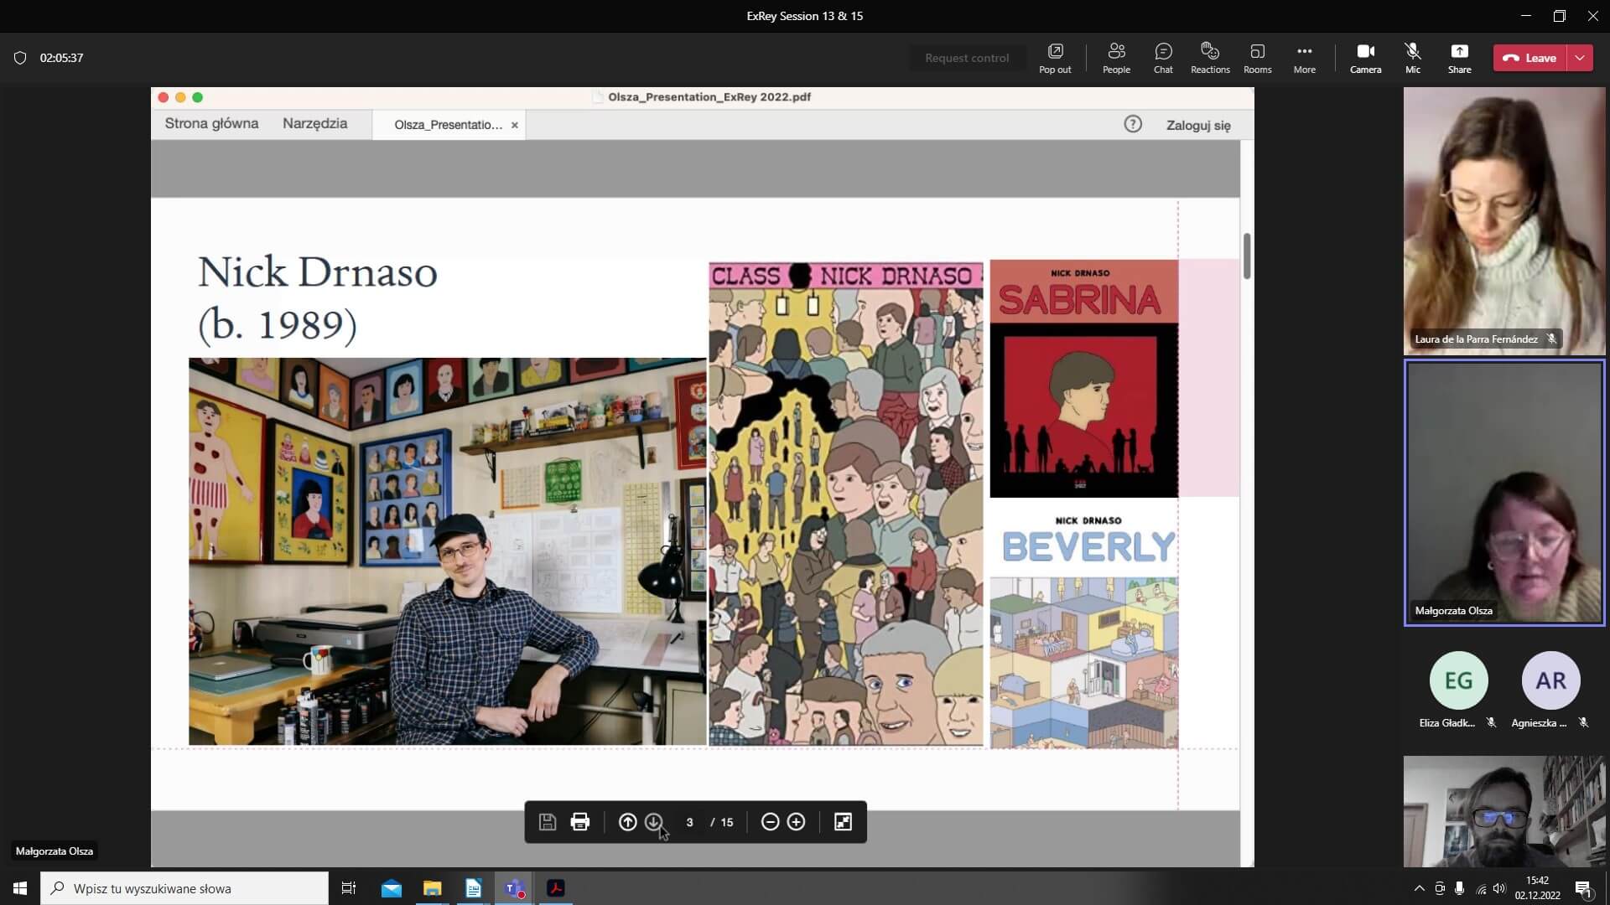This screenshot has height=905, width=1610.
Task: Zoom in the PDF with plus
Action: (x=796, y=822)
